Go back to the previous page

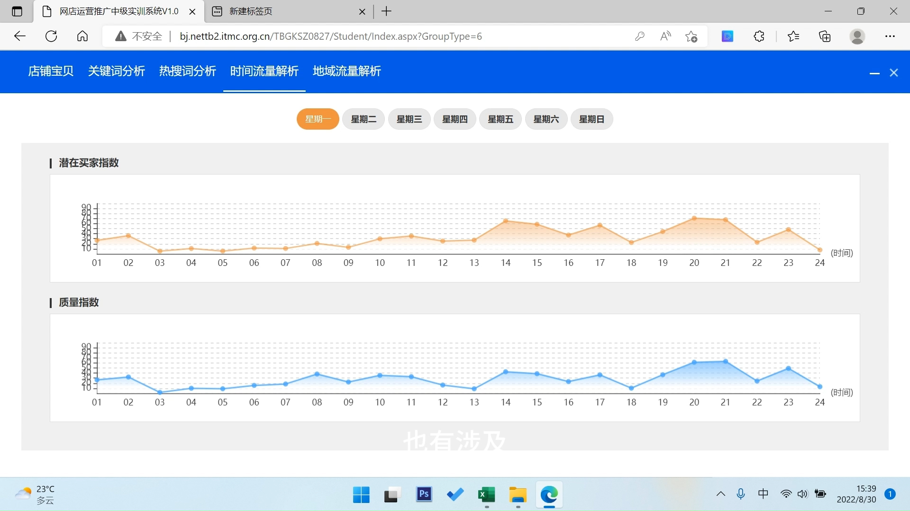point(20,36)
